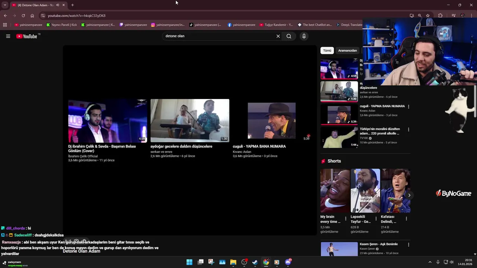Start voice search with the microphone
Screen dimensions: 477x268
(x=304, y=36)
